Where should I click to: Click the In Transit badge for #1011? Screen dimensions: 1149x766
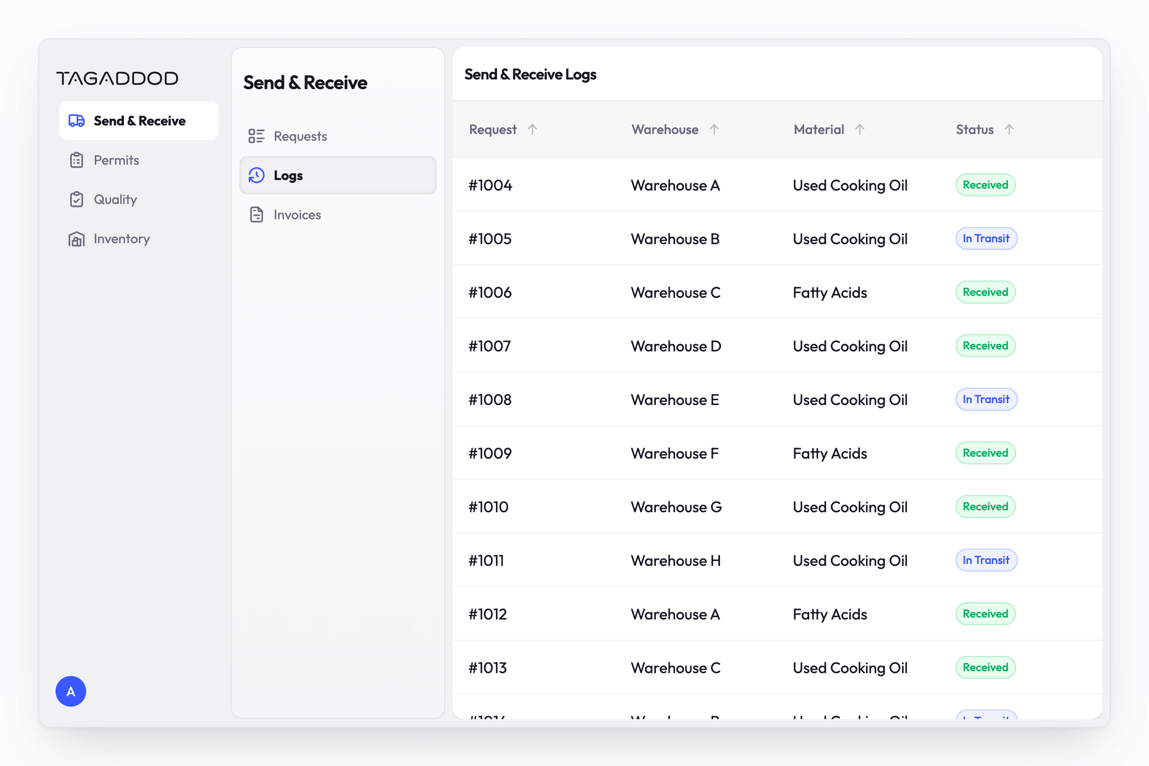point(986,560)
